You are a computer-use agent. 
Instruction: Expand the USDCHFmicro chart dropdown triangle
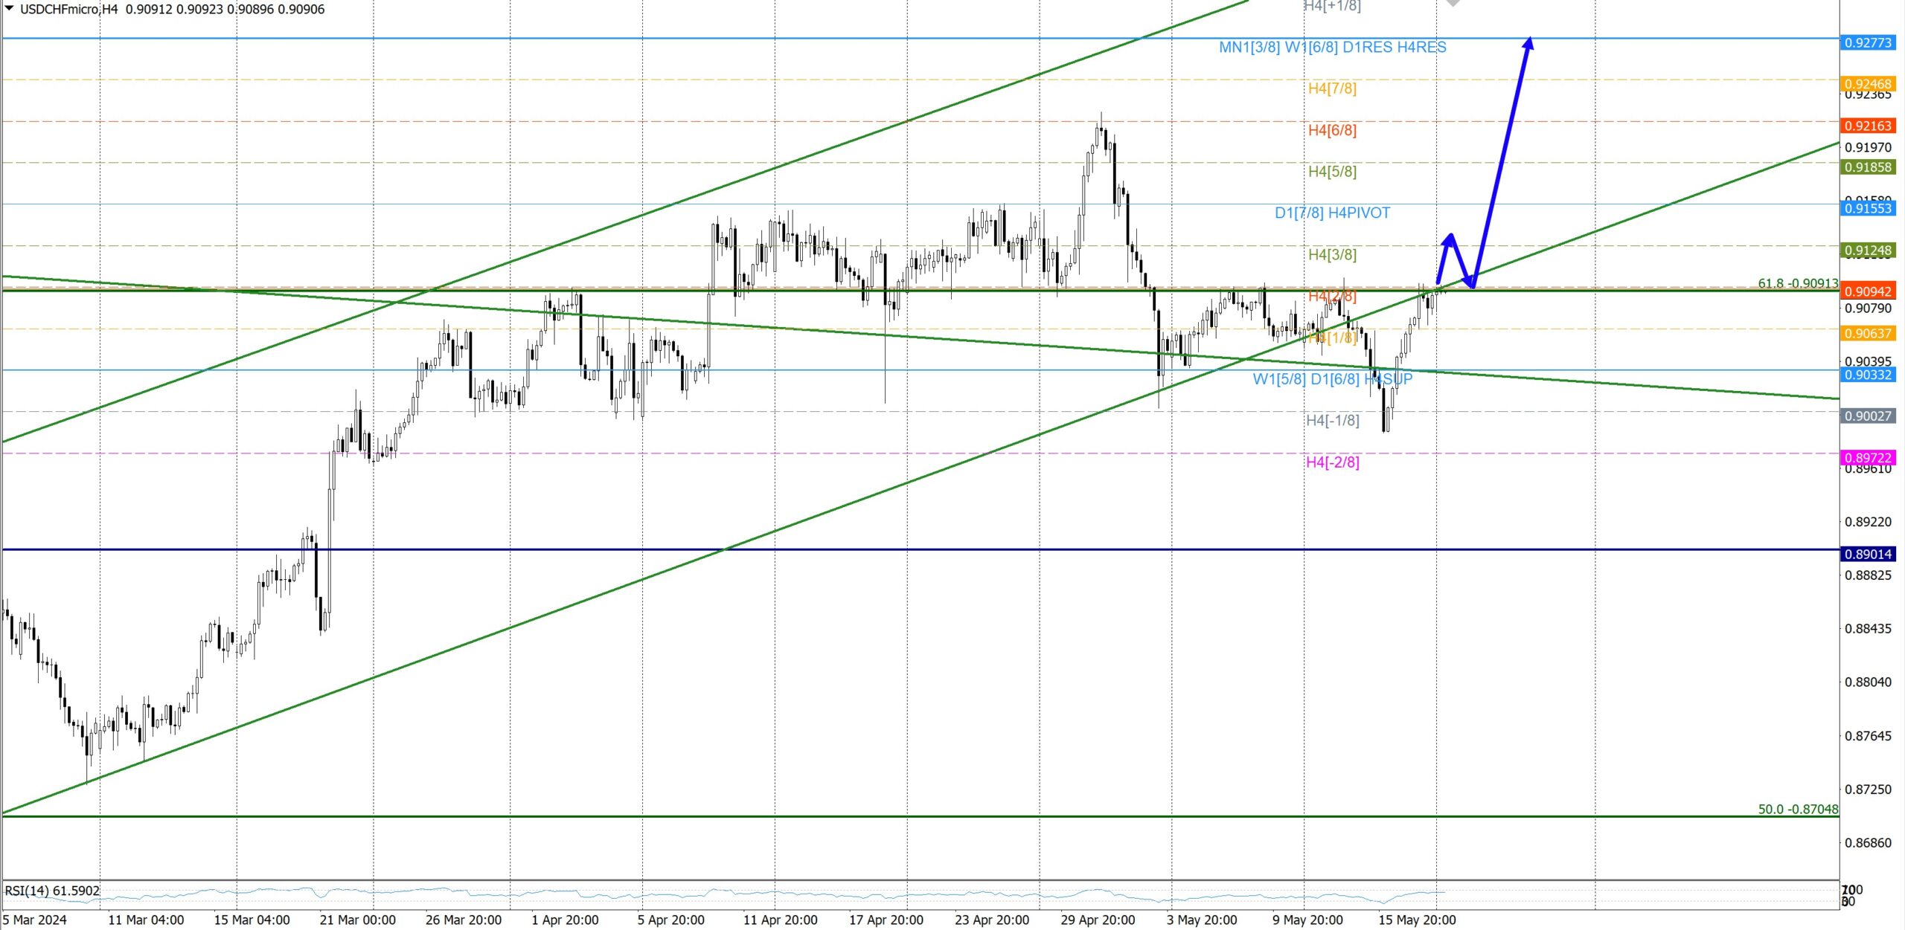tap(9, 8)
